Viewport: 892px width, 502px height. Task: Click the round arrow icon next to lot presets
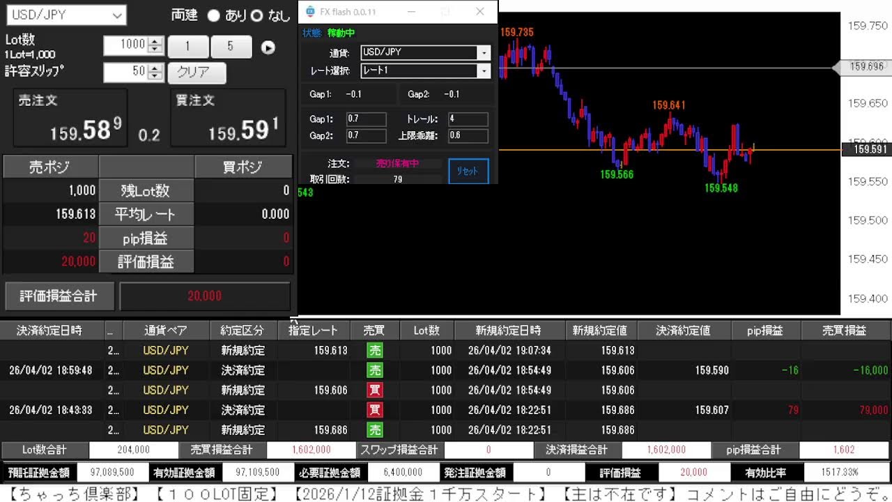(268, 47)
